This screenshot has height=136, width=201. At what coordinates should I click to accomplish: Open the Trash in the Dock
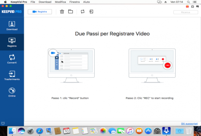189,131
